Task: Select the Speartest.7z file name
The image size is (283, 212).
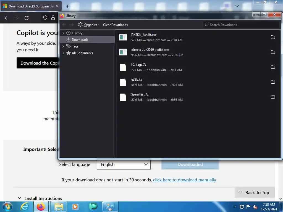Action: 140,94
